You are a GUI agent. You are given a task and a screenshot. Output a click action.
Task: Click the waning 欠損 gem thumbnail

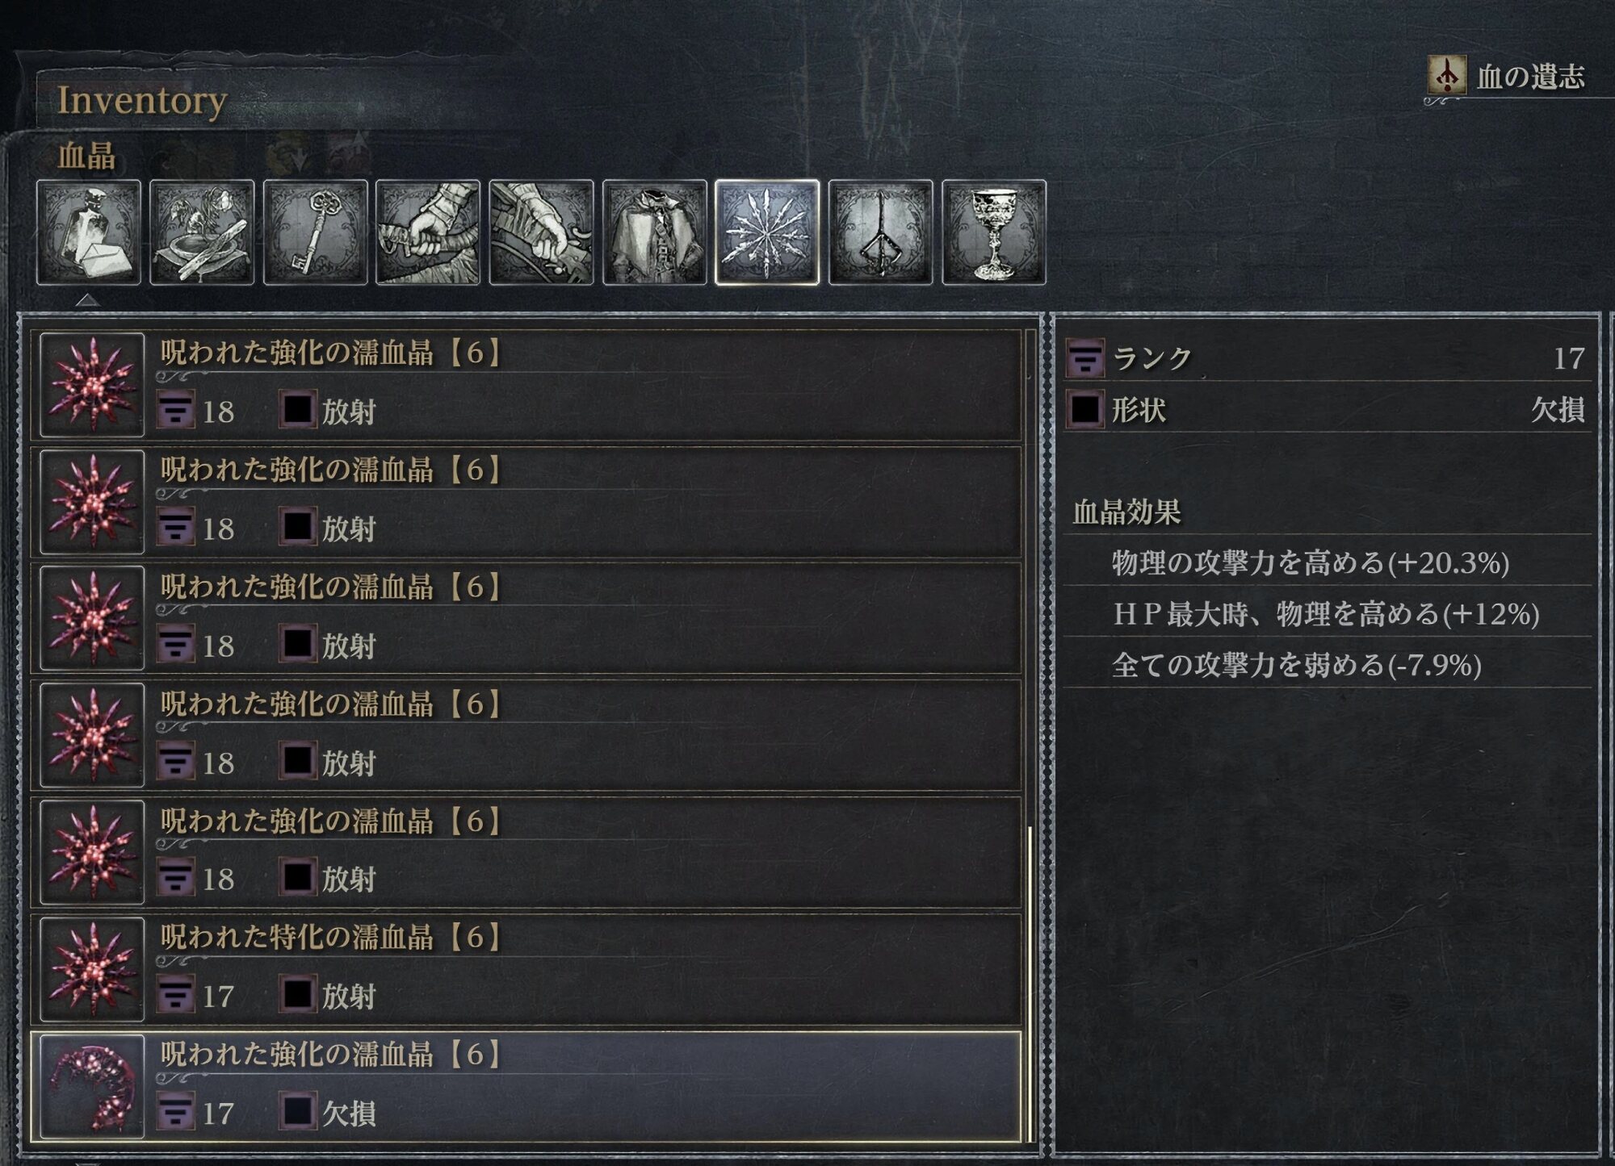[x=92, y=1086]
